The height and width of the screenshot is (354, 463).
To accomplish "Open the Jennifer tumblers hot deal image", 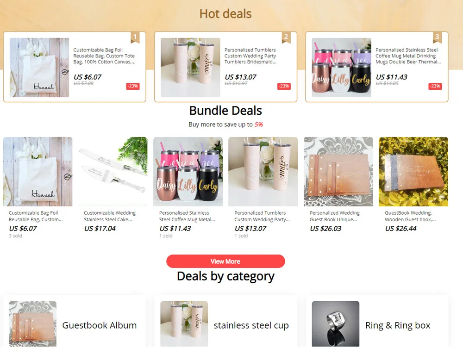I will point(190,67).
